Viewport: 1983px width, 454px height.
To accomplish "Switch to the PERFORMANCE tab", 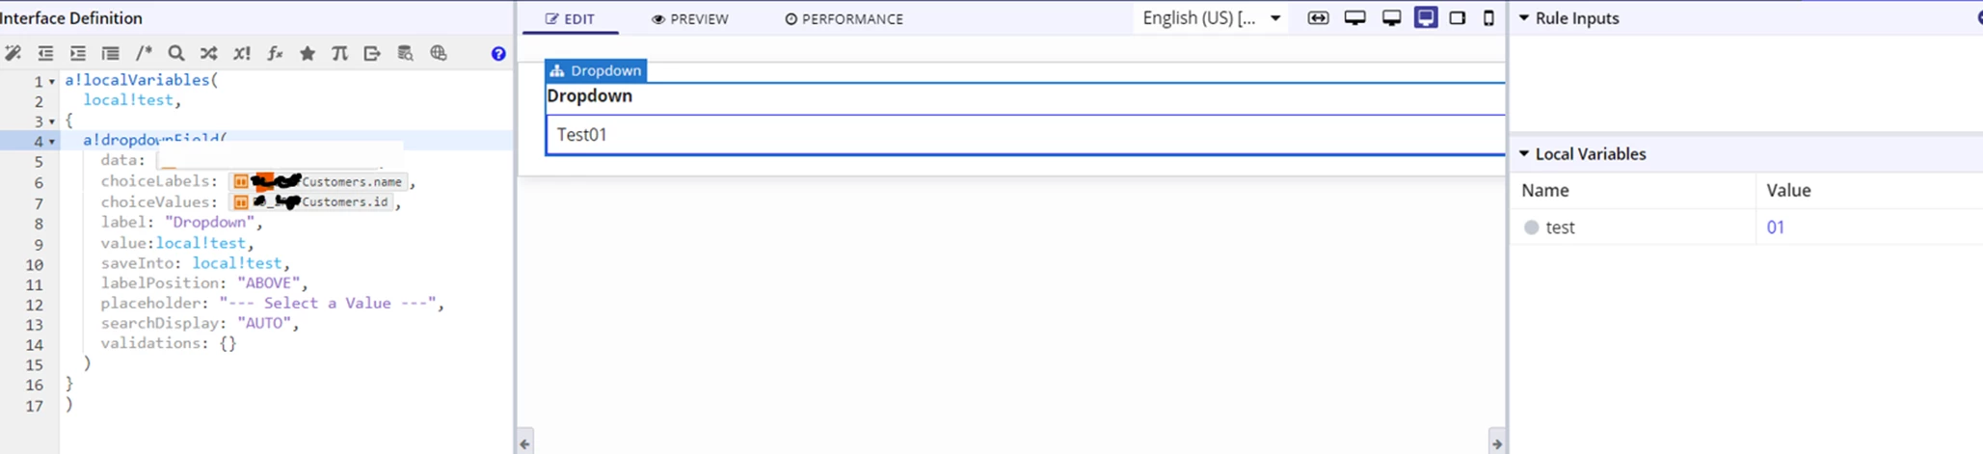I will (844, 19).
